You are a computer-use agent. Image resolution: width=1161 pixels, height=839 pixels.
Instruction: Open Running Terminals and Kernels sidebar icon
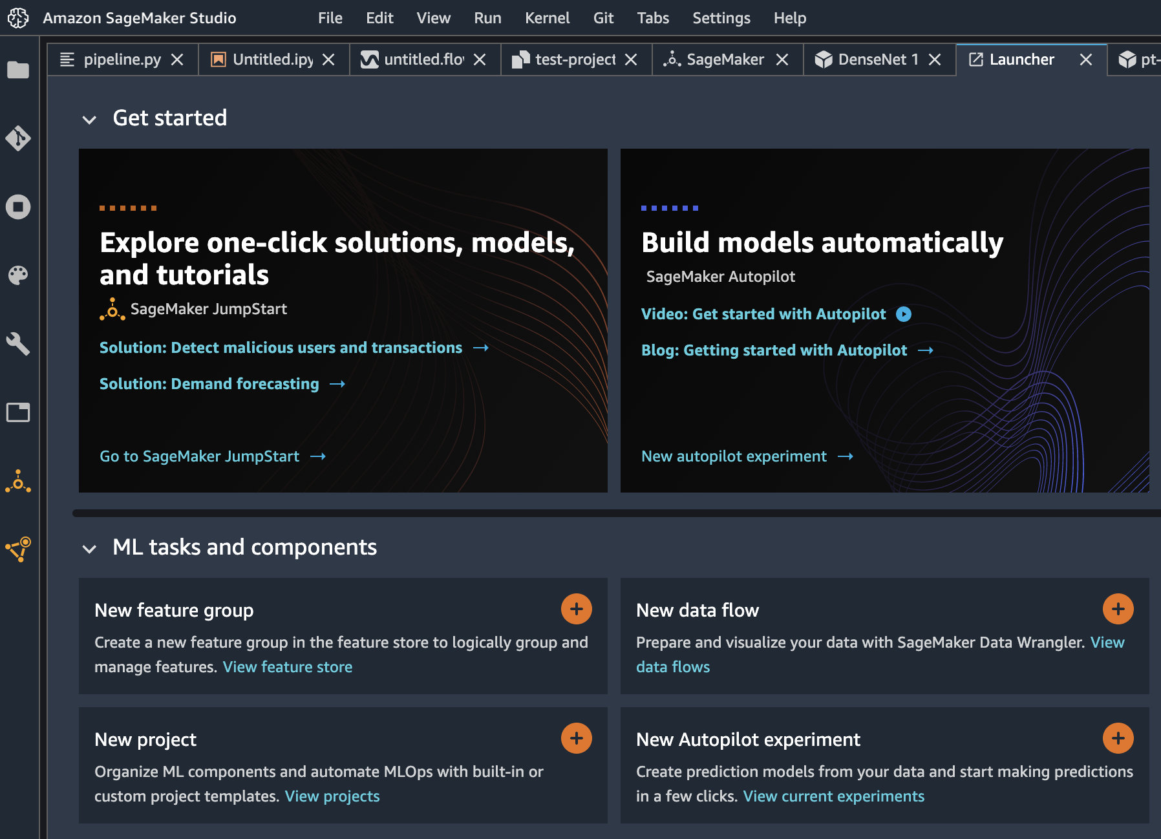18,207
